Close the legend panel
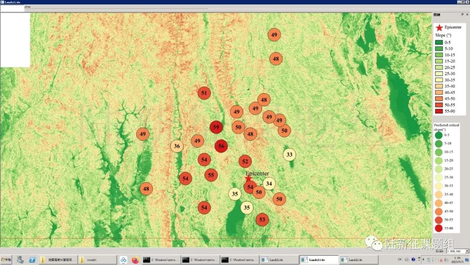The height and width of the screenshot is (265, 470). tap(467, 14)
